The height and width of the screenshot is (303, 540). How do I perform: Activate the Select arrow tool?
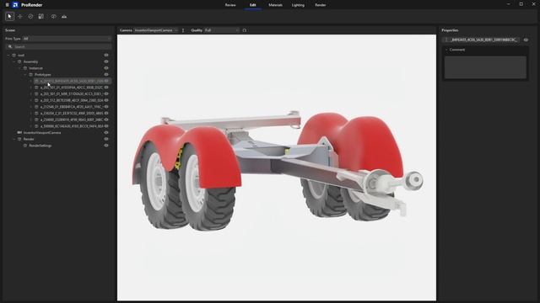pyautogui.click(x=9, y=16)
